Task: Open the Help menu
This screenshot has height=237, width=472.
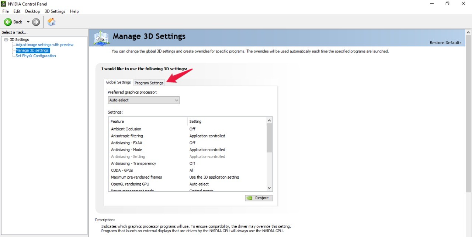Action: (74, 11)
